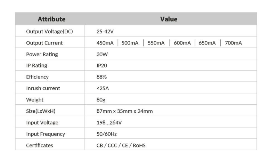Click the 80g weight value

click(x=101, y=100)
